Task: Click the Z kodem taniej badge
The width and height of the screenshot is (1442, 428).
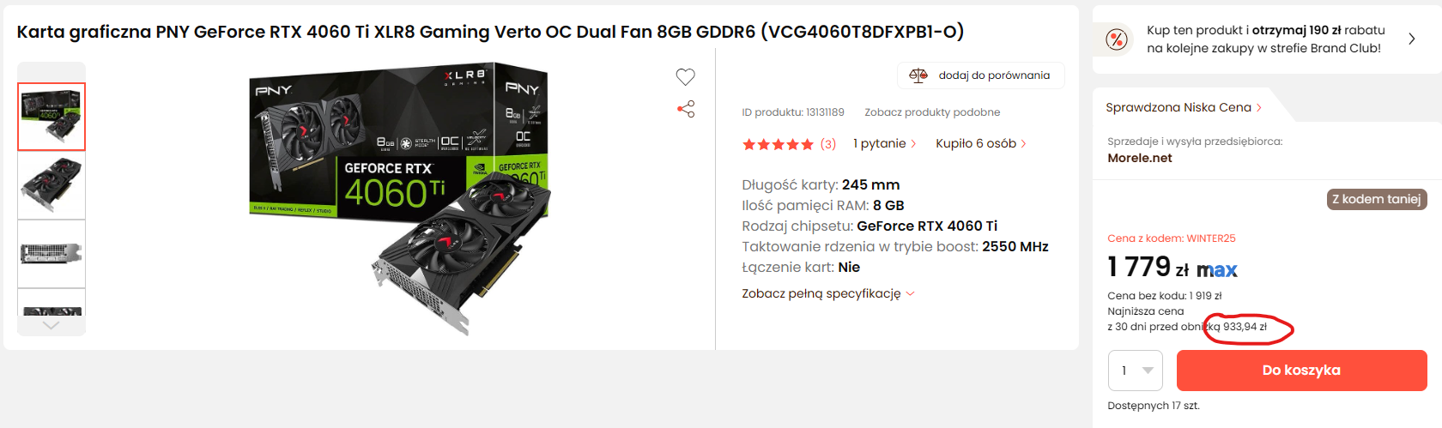Action: (1377, 199)
